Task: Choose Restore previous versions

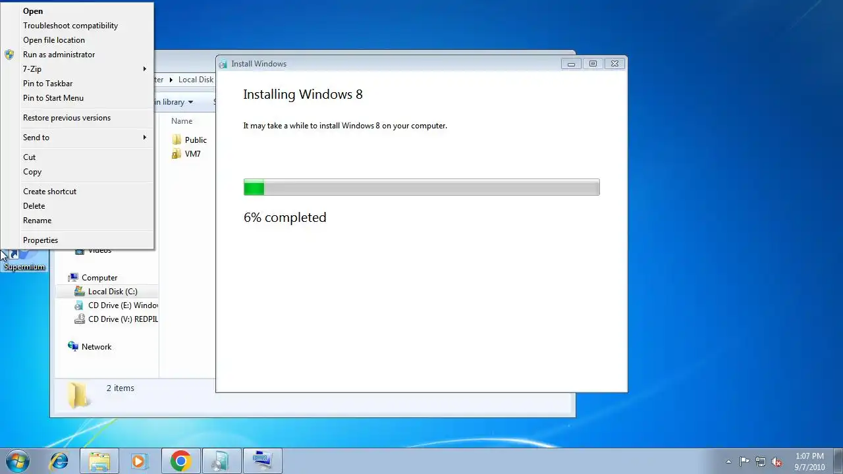Action: (78, 118)
